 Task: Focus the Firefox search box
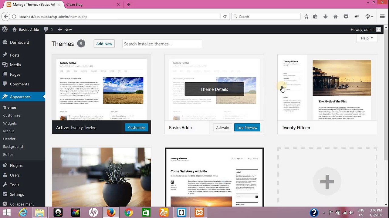[x=266, y=17]
